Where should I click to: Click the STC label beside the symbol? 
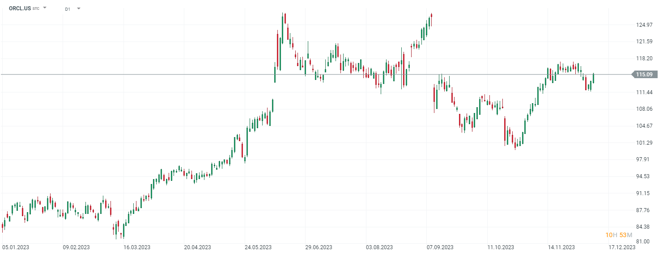tap(36, 8)
